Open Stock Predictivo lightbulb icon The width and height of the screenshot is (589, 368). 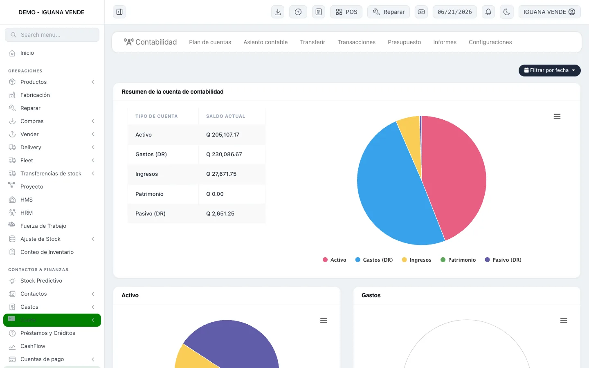point(12,280)
